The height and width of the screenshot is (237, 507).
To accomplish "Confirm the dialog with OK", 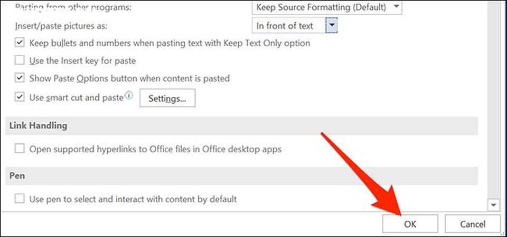I will tap(410, 224).
